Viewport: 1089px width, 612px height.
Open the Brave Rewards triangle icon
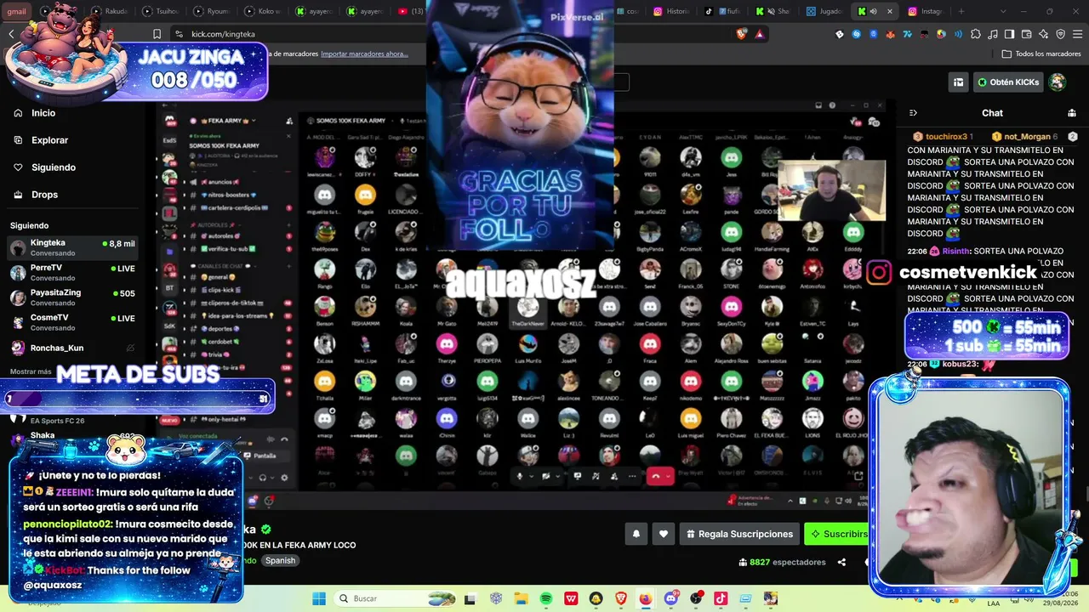coord(760,34)
